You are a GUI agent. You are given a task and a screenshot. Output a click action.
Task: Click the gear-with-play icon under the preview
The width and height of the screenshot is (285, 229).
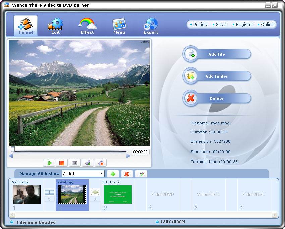pyautogui.click(x=88, y=163)
